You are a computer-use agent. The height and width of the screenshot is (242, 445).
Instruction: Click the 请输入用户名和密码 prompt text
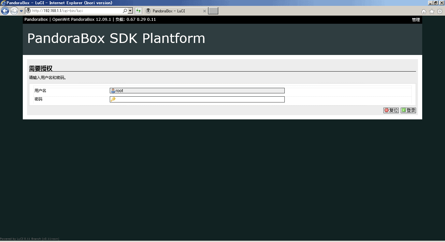tap(48, 78)
